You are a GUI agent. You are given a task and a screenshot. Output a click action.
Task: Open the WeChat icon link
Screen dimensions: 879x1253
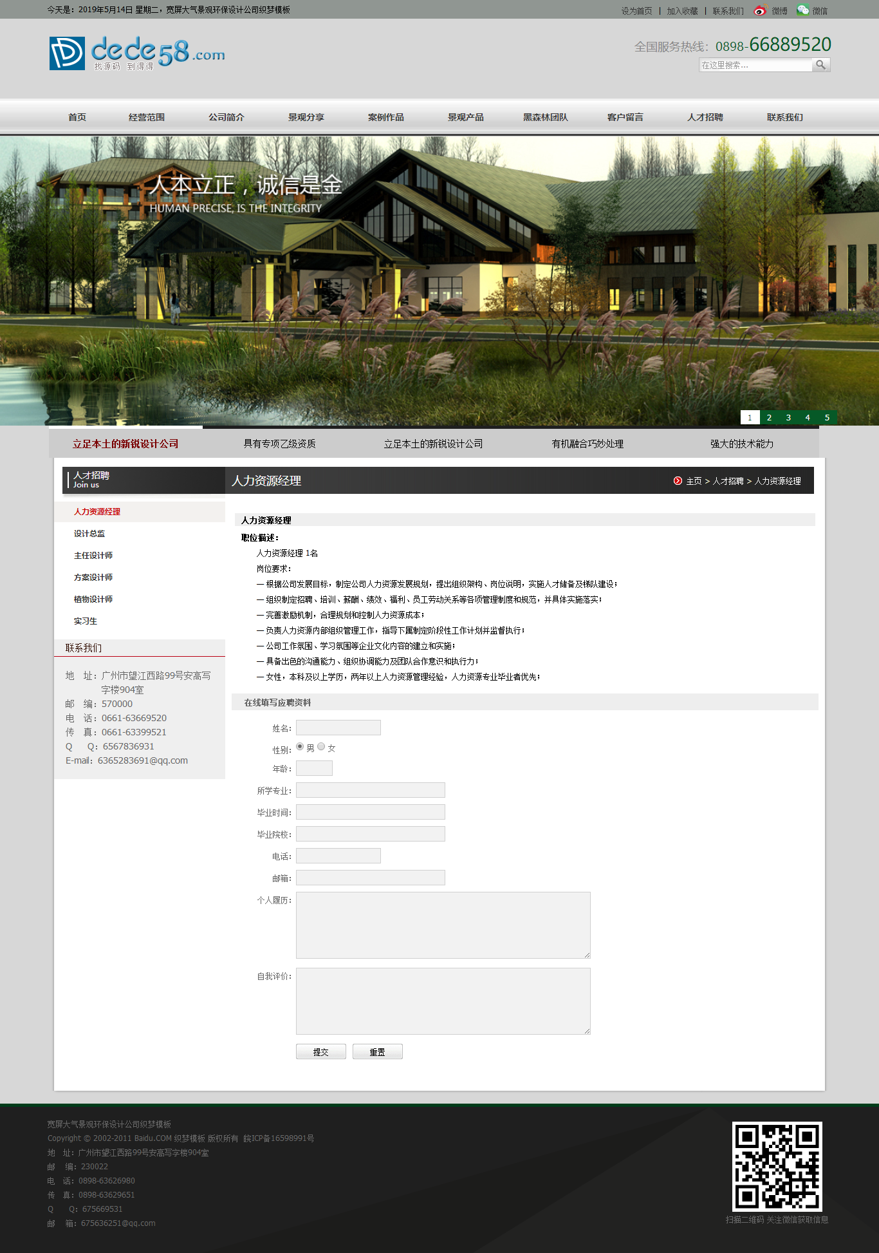pos(802,10)
